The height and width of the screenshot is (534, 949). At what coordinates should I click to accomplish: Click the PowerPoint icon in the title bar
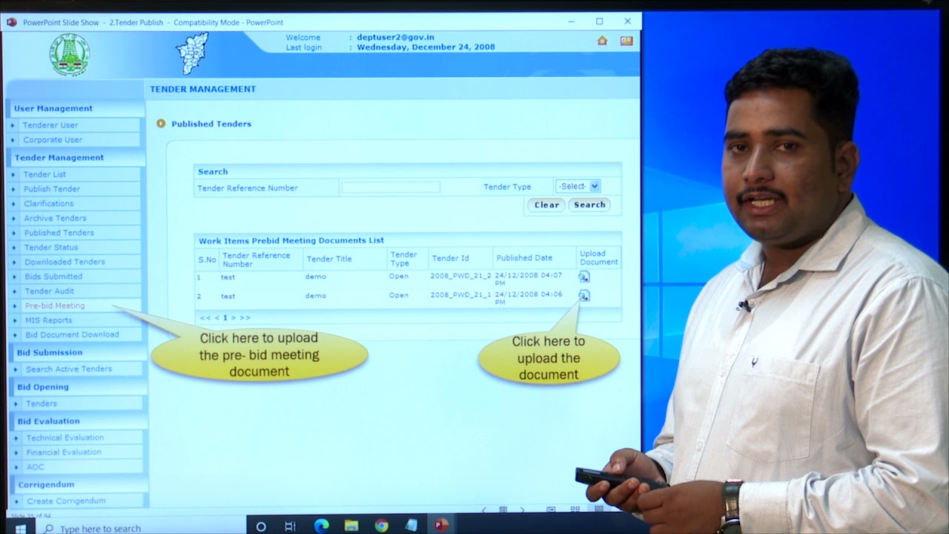[x=11, y=22]
